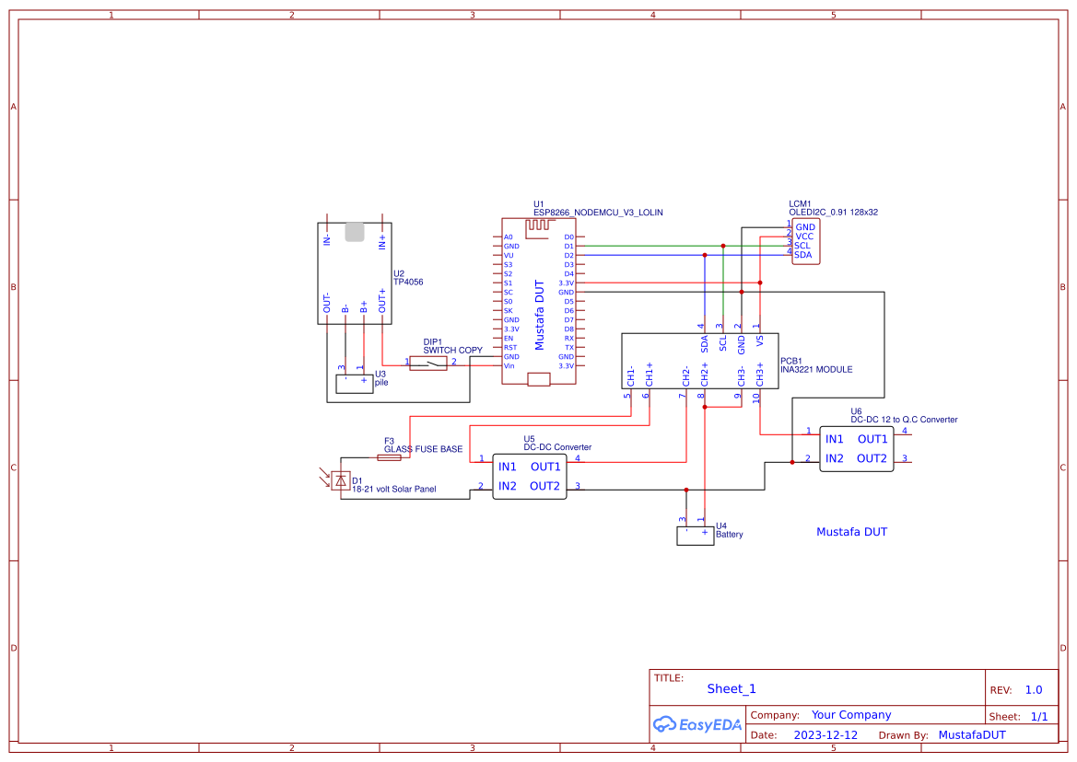Click the SDA pin label on the OLED
The image size is (1077, 762).
[802, 254]
